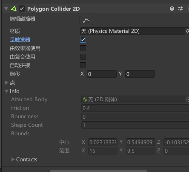189x172 pixels.
Task: Disable the Polygon Collider 2D component checkbox
Action: pyautogui.click(x=22, y=9)
